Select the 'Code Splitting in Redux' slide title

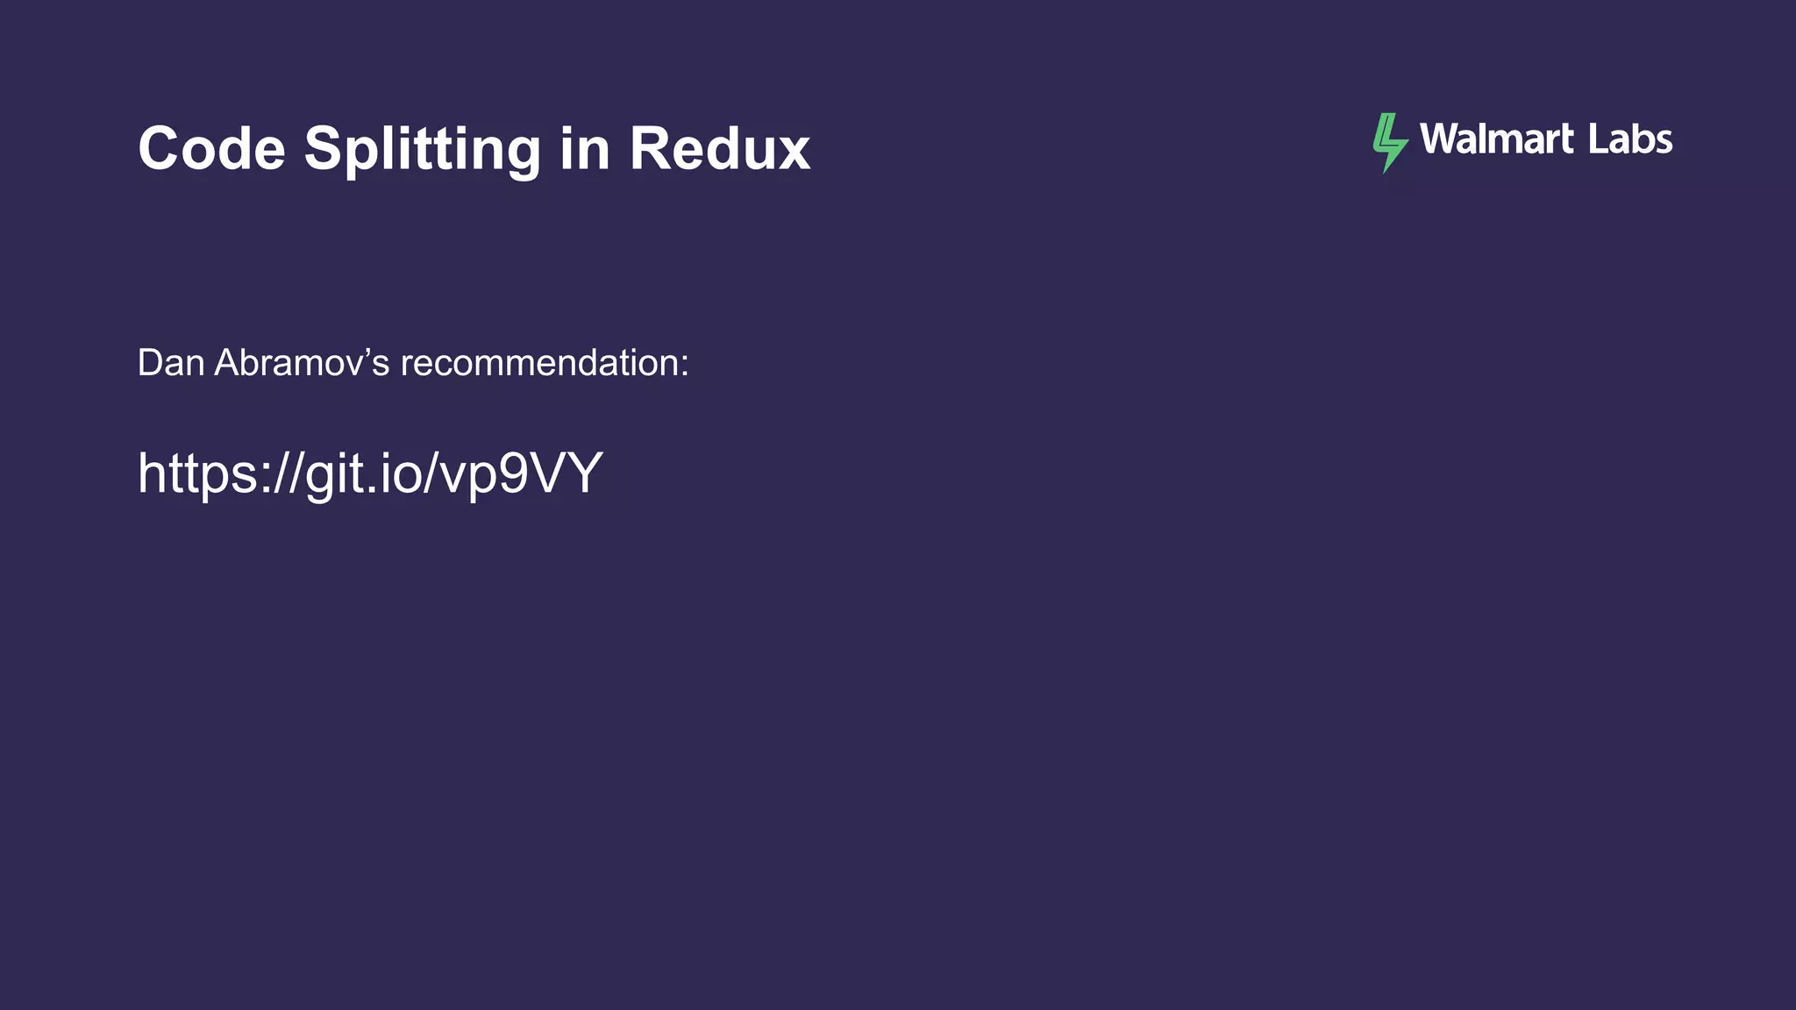pos(474,149)
